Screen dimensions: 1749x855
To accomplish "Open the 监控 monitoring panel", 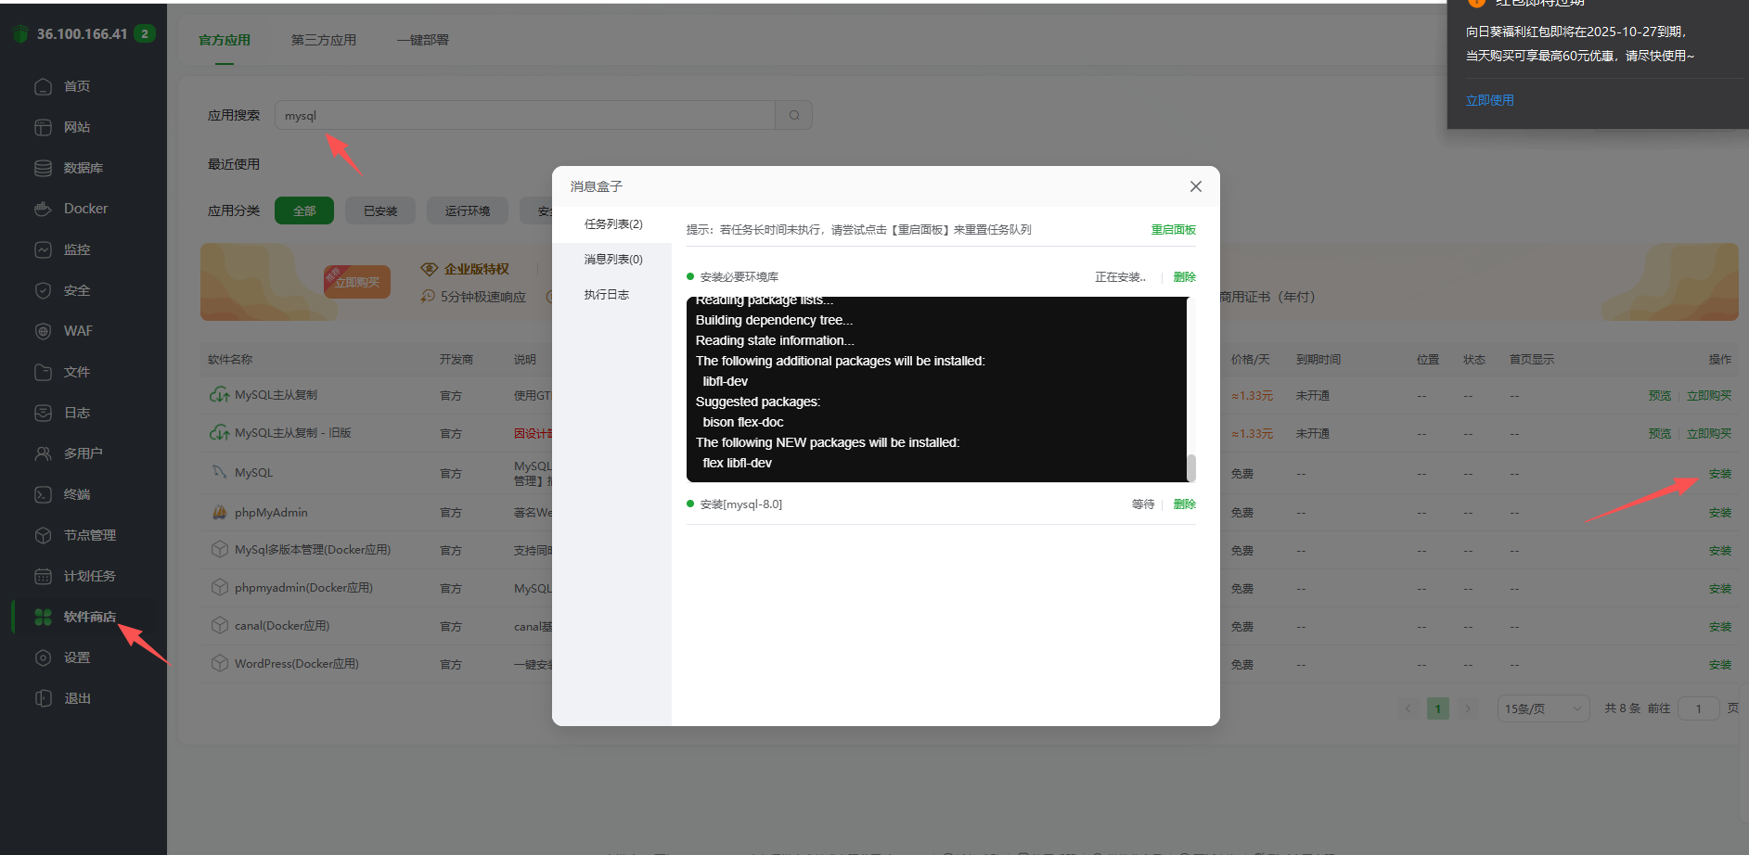I will [x=78, y=249].
